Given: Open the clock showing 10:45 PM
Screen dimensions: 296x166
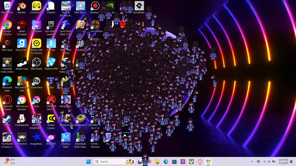Looking at the screenshot, I should (x=284, y=161).
